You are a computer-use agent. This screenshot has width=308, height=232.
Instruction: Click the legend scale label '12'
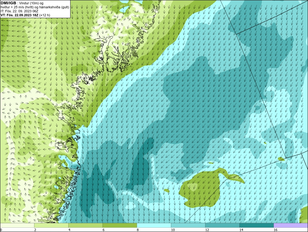click(x=207, y=230)
